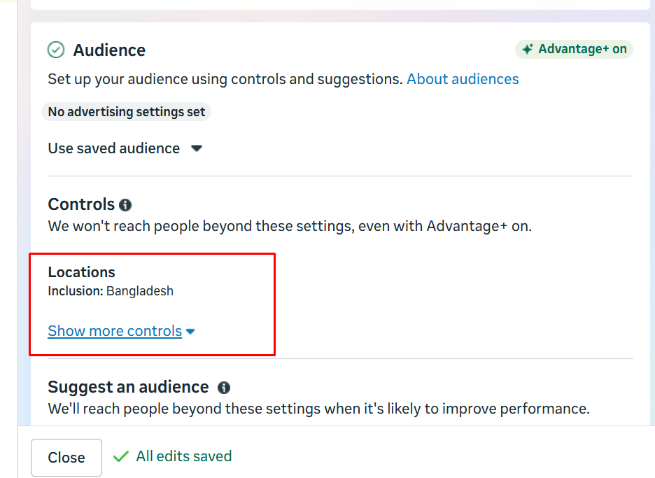Open the Use saved audience dropdown
Image resolution: width=655 pixels, height=478 pixels.
point(114,148)
